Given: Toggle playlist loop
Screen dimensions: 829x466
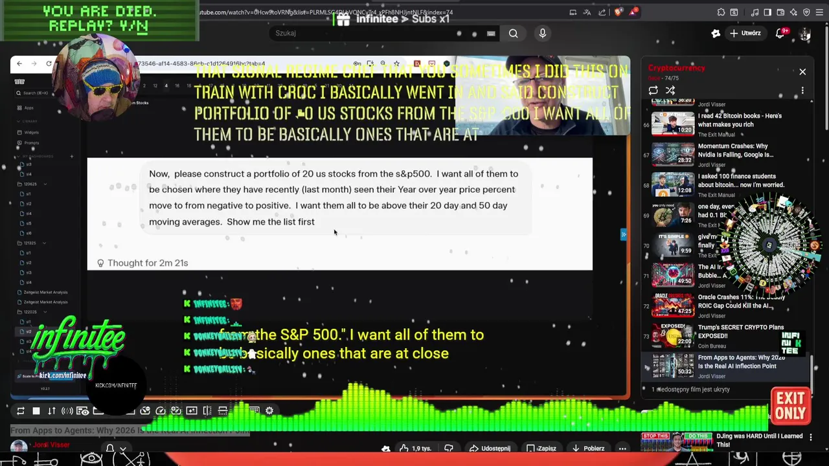Looking at the screenshot, I should tap(653, 91).
